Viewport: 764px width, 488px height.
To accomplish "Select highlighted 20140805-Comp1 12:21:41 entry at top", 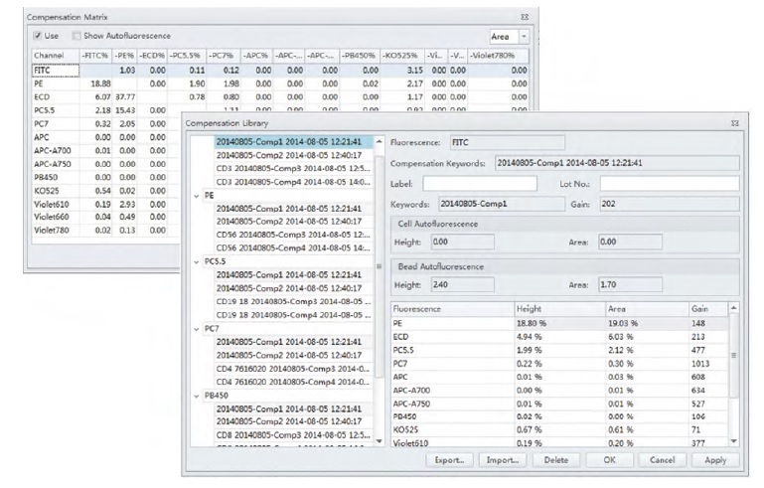I will (294, 142).
